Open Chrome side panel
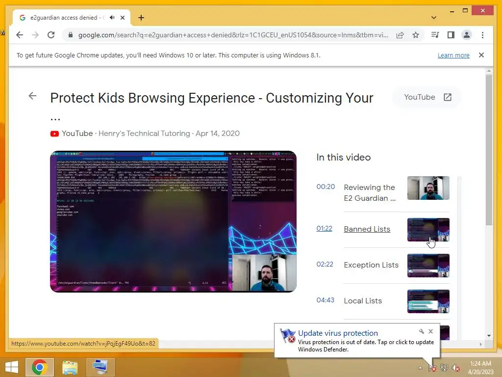Viewport: 502px width, 377px height. pos(451,35)
